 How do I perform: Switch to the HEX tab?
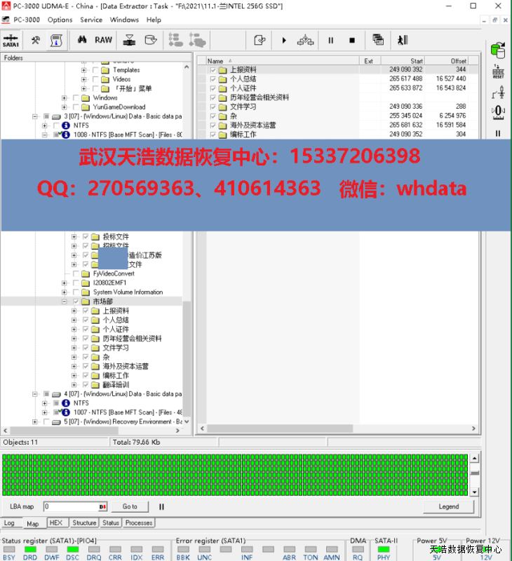(x=56, y=522)
